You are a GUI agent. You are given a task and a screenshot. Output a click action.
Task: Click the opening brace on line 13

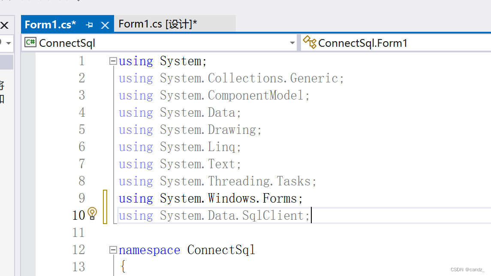[x=123, y=266]
